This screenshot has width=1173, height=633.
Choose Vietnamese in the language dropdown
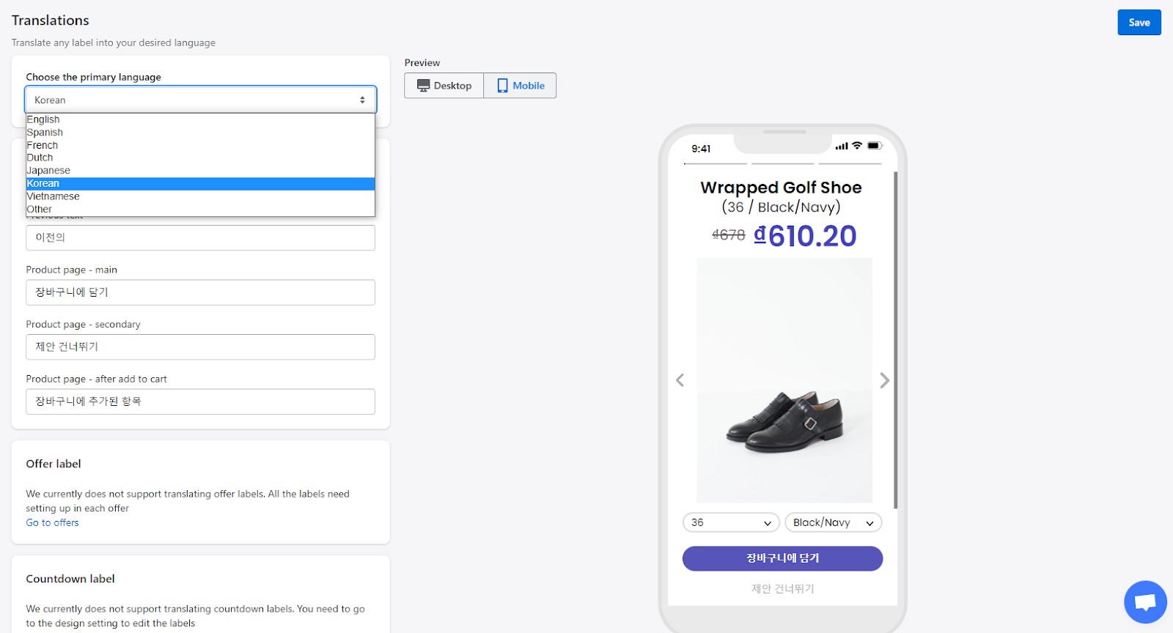[54, 196]
